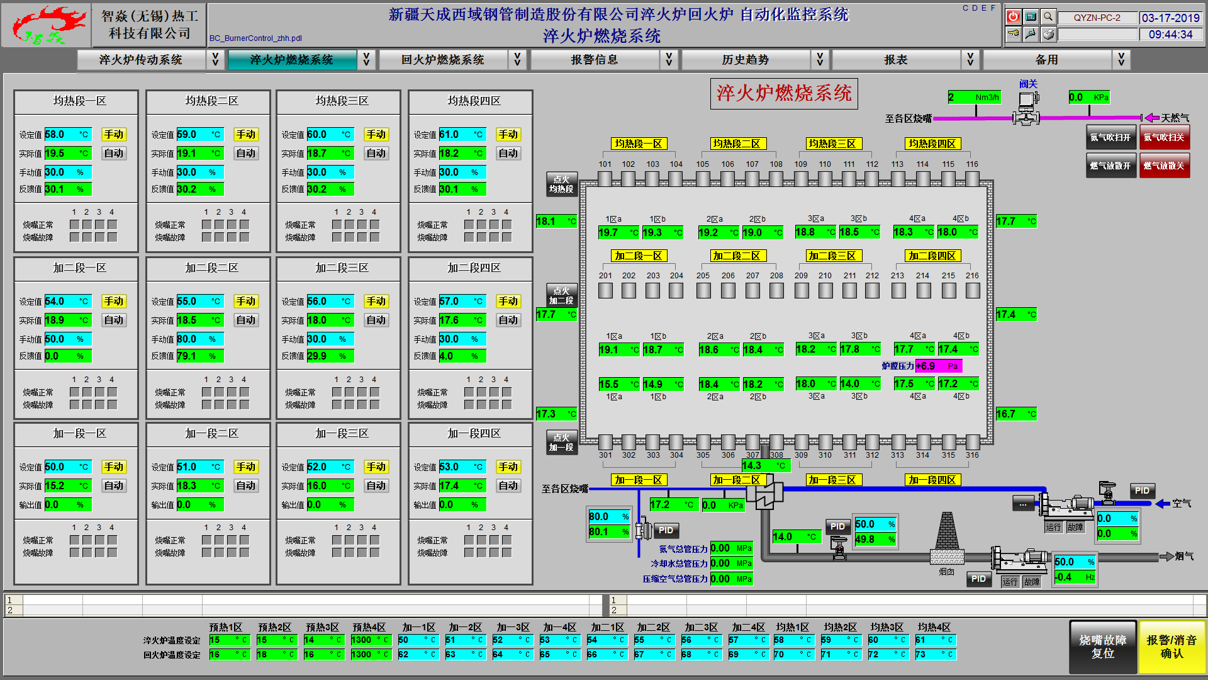Expand dropdown next to 报表
The image size is (1208, 680).
[x=970, y=60]
